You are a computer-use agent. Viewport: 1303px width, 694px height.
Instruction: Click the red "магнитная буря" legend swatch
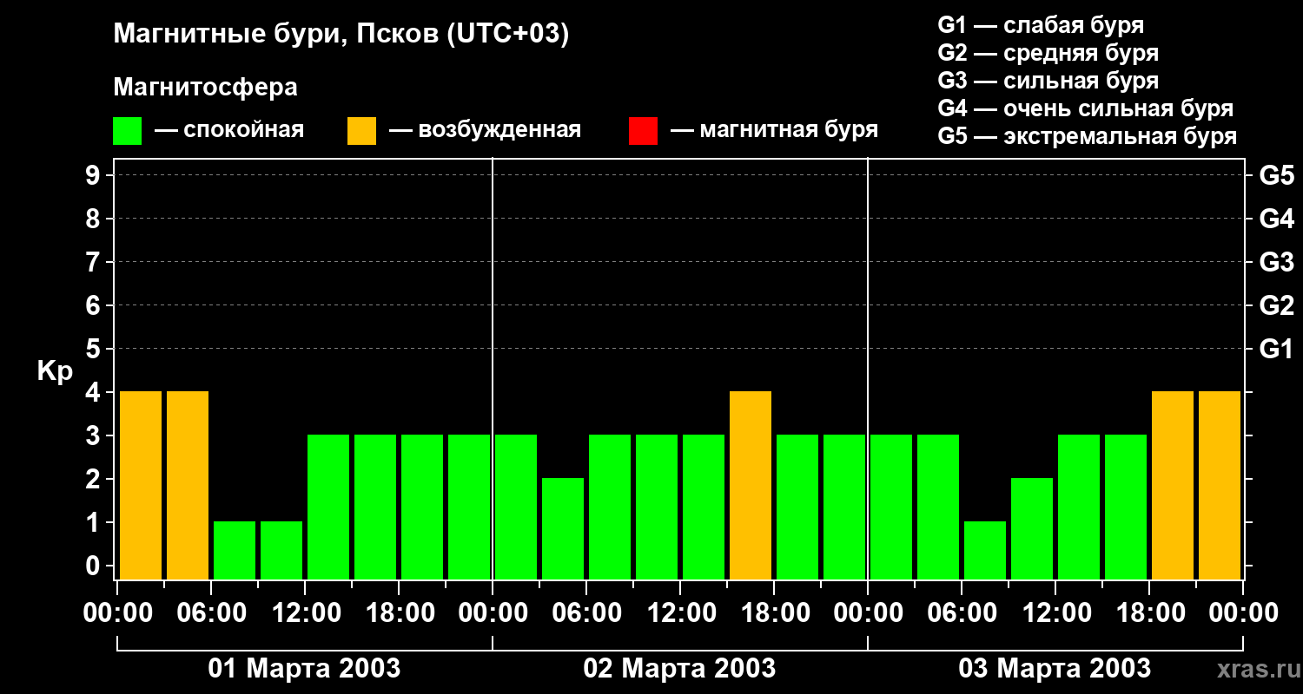[643, 131]
